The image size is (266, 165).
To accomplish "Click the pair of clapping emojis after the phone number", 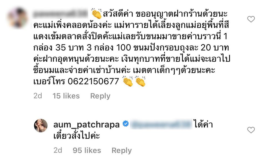I will tap(134, 81).
